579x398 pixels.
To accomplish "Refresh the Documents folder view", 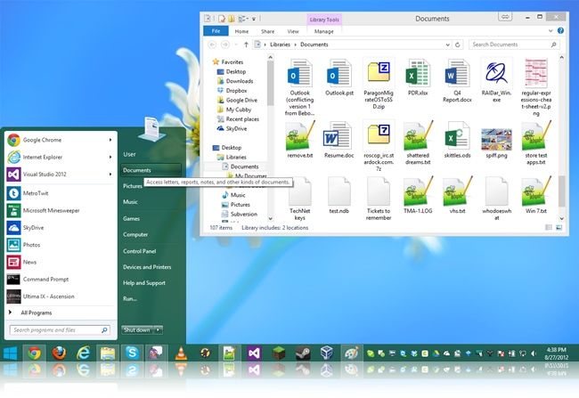I will [x=458, y=45].
